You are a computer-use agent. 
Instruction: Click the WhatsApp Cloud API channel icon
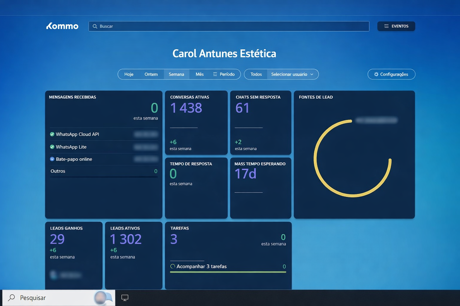click(52, 134)
